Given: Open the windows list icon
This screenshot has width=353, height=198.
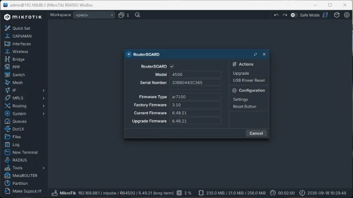Looking at the screenshot, I should point(121,15).
